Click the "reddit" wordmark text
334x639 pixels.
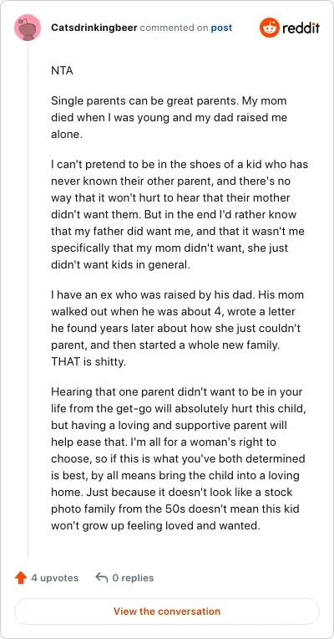click(301, 28)
